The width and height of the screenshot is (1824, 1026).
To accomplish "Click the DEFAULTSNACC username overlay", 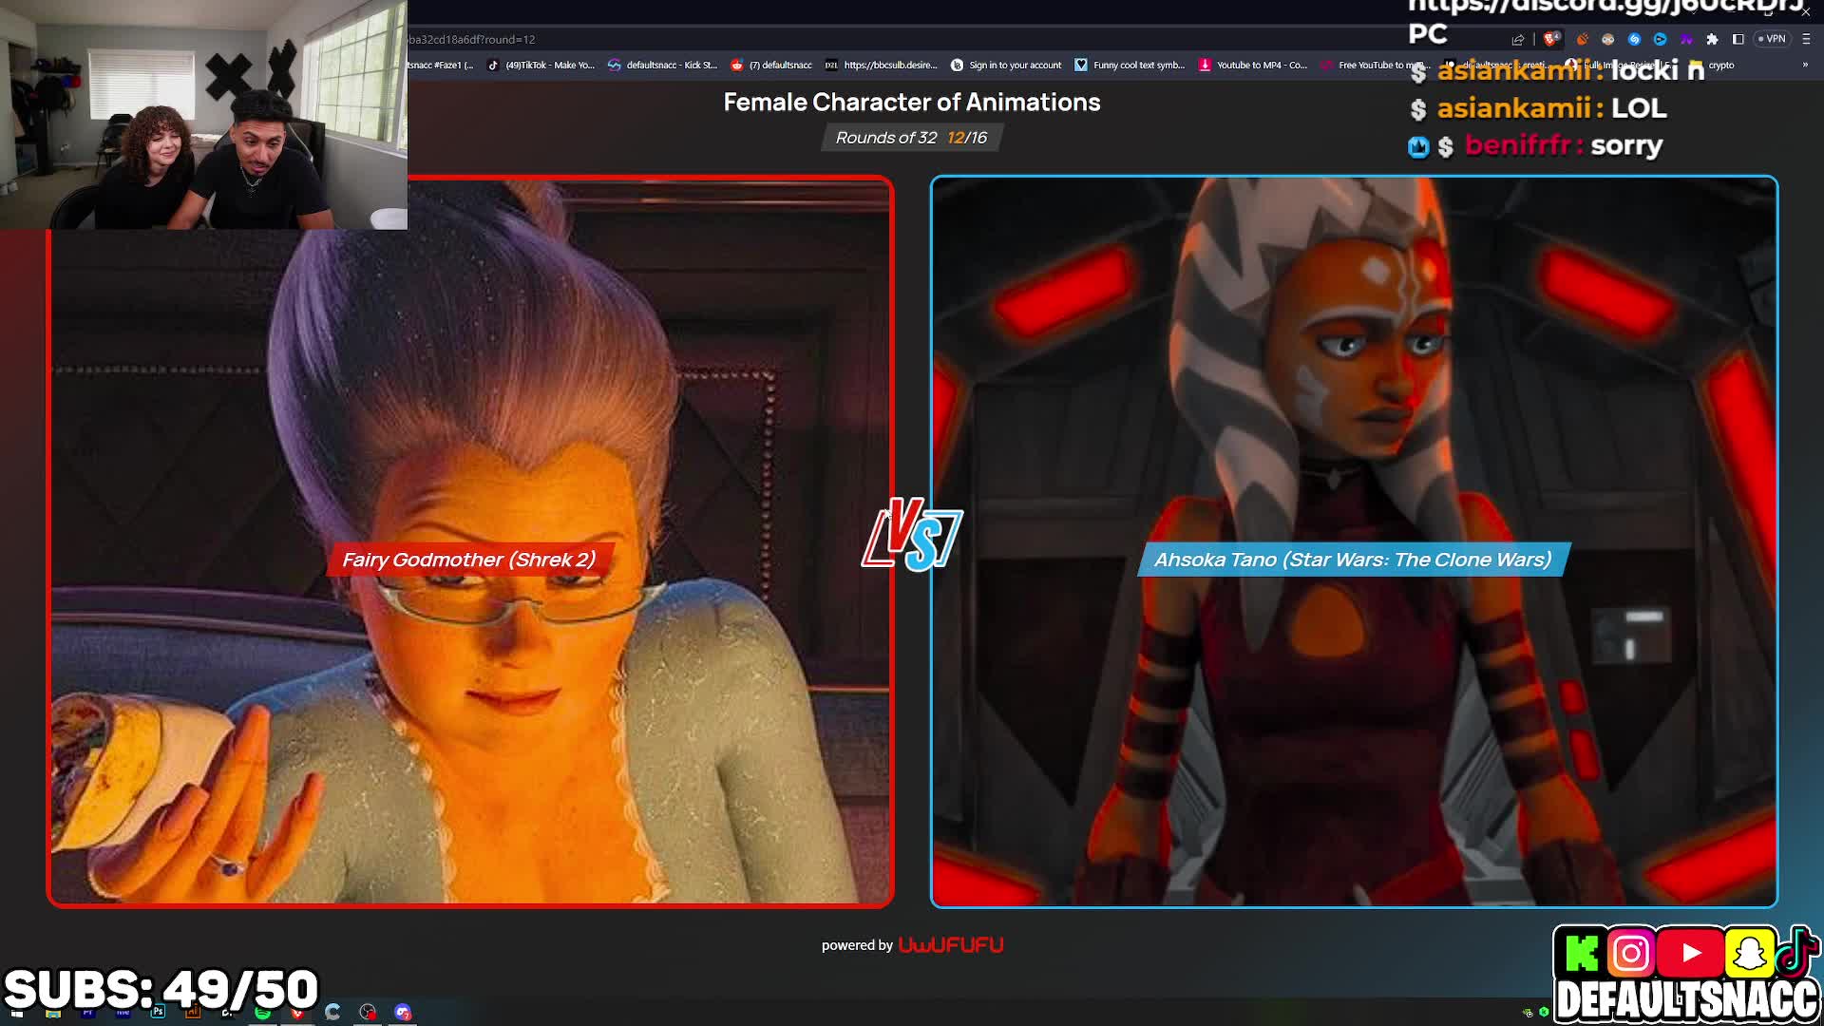I will point(1686,999).
